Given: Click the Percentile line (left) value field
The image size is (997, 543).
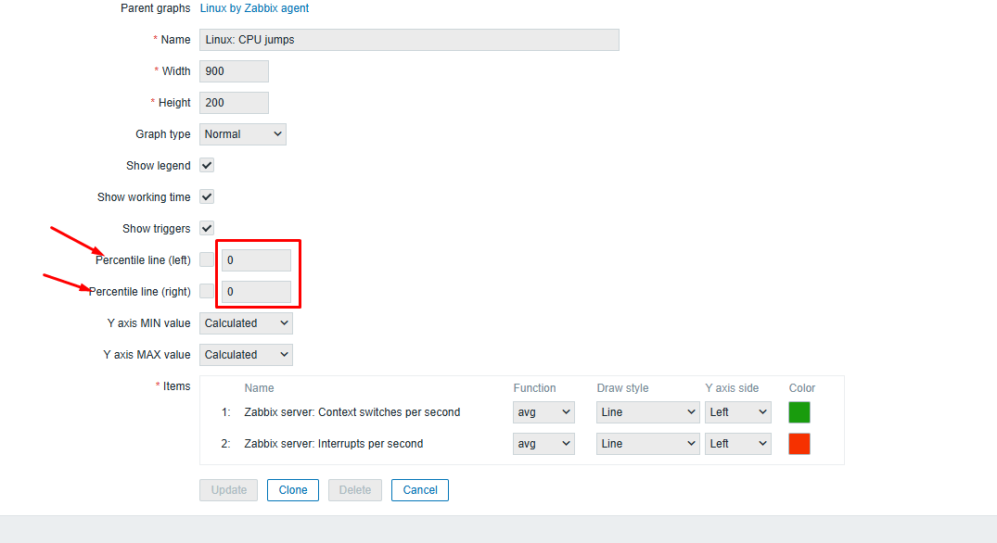Looking at the screenshot, I should (256, 260).
